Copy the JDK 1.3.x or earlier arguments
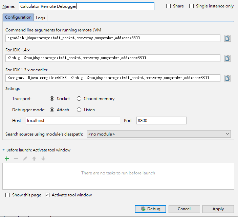Image resolution: width=238 pixels, height=217 pixels. pyautogui.click(x=228, y=78)
